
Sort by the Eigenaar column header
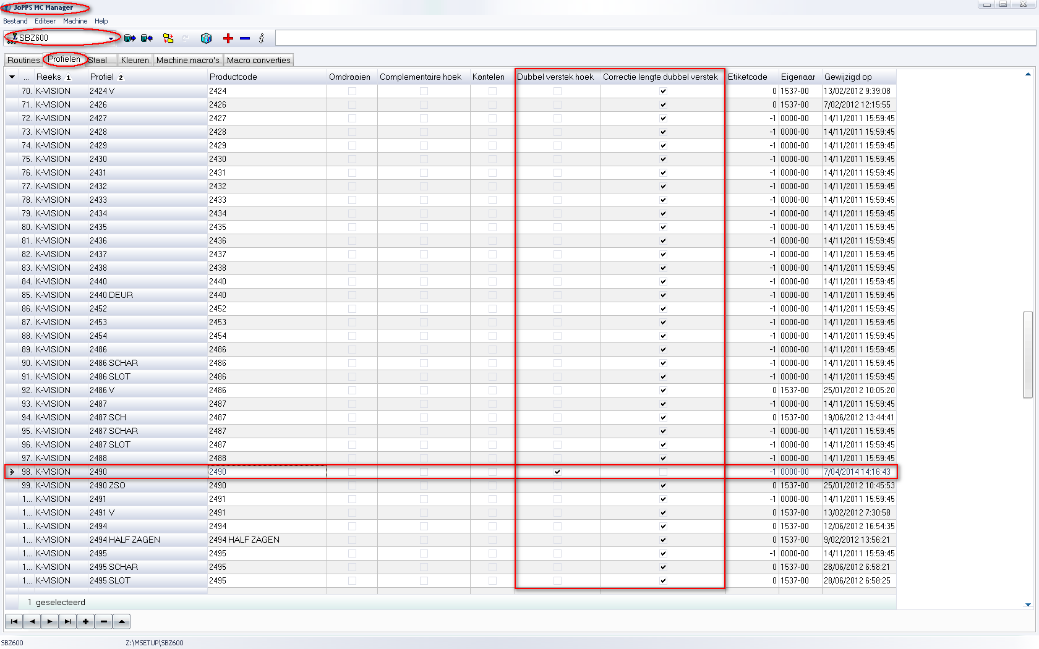(800, 77)
